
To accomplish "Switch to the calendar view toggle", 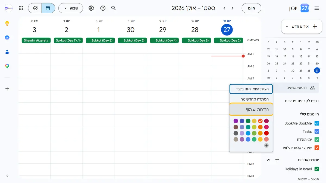I will pyautogui.click(x=48, y=8).
